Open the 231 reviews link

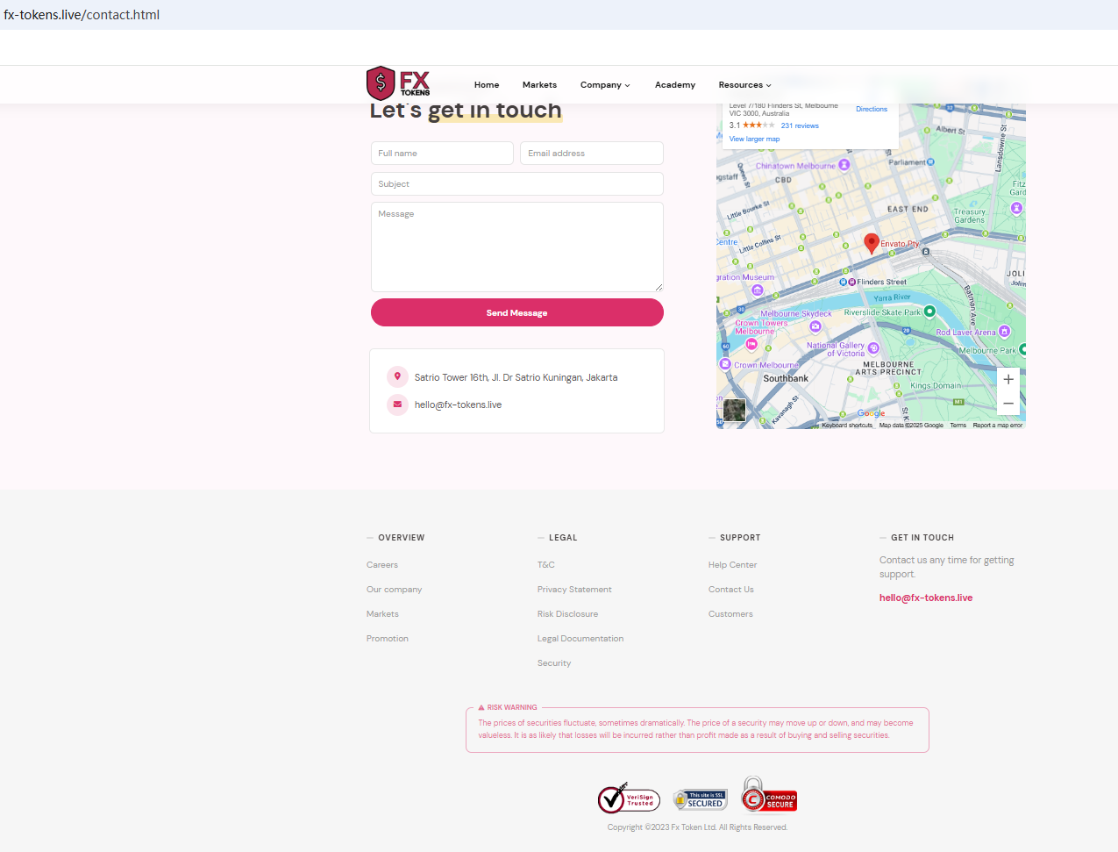[800, 125]
